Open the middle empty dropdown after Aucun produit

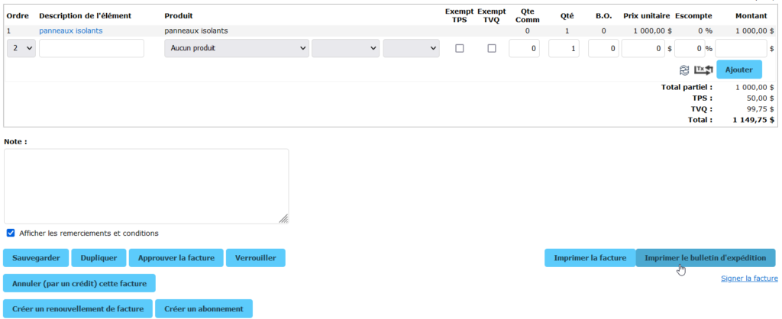point(345,48)
